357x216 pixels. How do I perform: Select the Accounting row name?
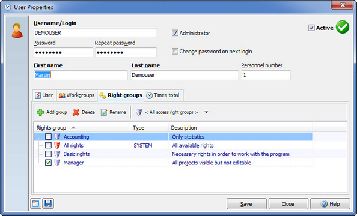click(x=76, y=137)
